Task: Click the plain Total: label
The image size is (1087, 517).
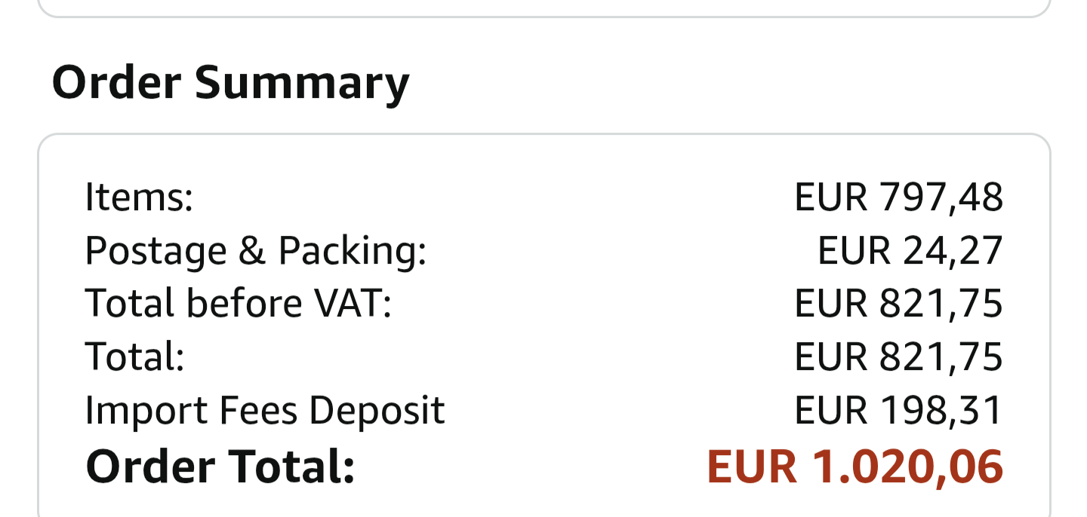Action: [134, 356]
